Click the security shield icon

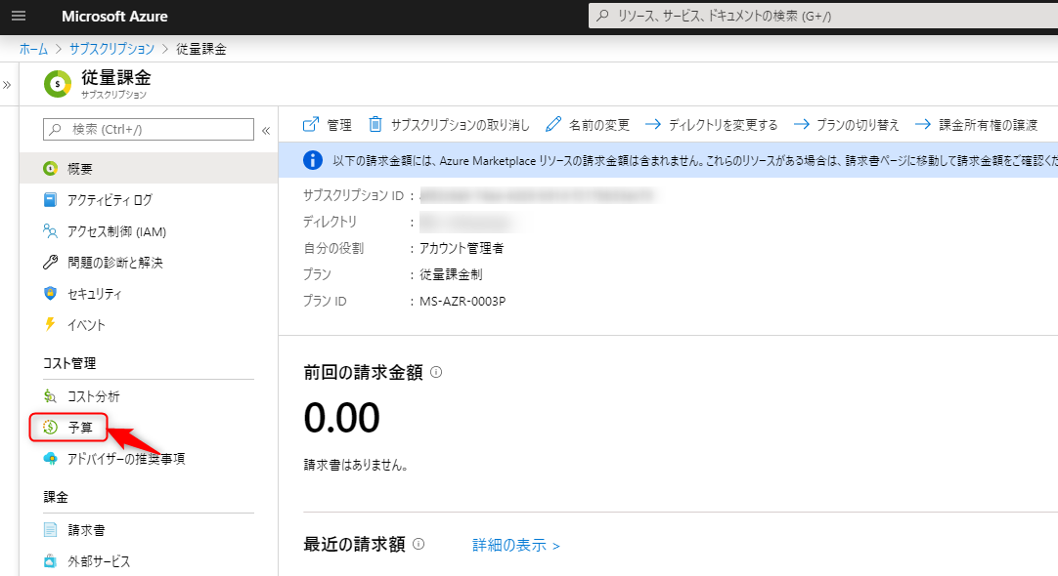tap(51, 293)
